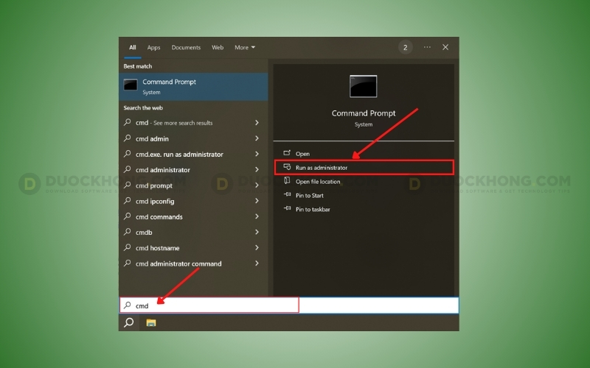Select the 'cmd prompt' web suggestion
Image resolution: width=590 pixels, height=368 pixels.
193,185
